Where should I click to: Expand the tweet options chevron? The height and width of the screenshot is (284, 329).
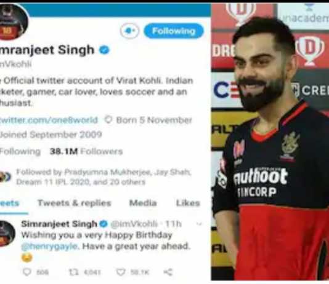click(199, 224)
